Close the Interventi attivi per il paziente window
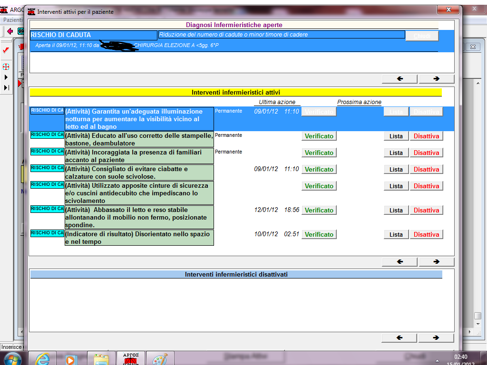The height and width of the screenshot is (365, 487). click(x=448, y=10)
